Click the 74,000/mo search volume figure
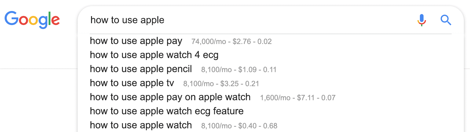The image size is (470, 132). tap(208, 42)
